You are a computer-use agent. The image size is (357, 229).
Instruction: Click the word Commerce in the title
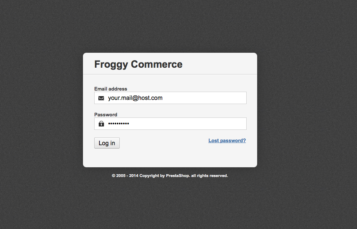click(157, 64)
